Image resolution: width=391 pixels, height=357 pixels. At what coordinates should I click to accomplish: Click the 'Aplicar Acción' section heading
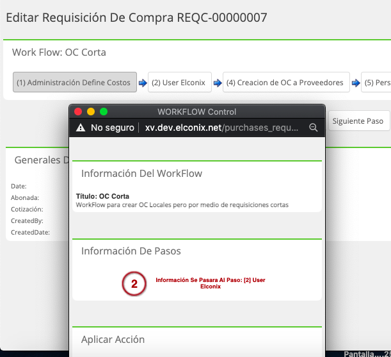[x=113, y=340]
